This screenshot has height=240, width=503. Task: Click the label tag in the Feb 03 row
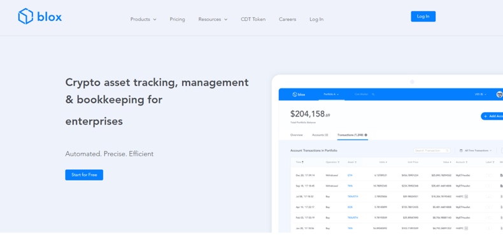pos(489,218)
